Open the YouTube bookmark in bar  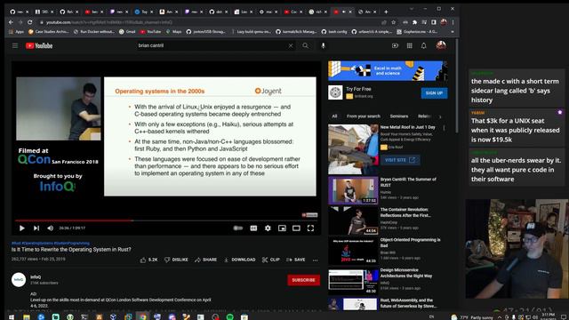[x=150, y=32]
